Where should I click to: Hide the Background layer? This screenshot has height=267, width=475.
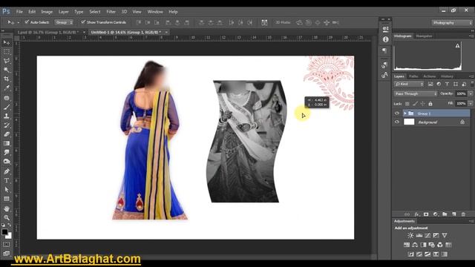pyautogui.click(x=397, y=122)
